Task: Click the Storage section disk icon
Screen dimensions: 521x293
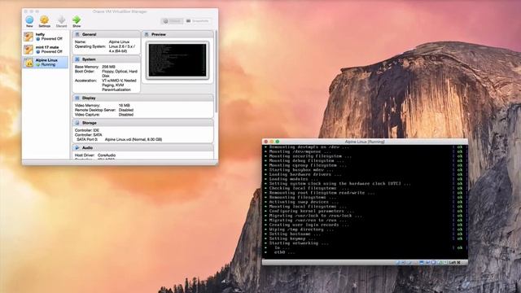Action: tap(77, 123)
